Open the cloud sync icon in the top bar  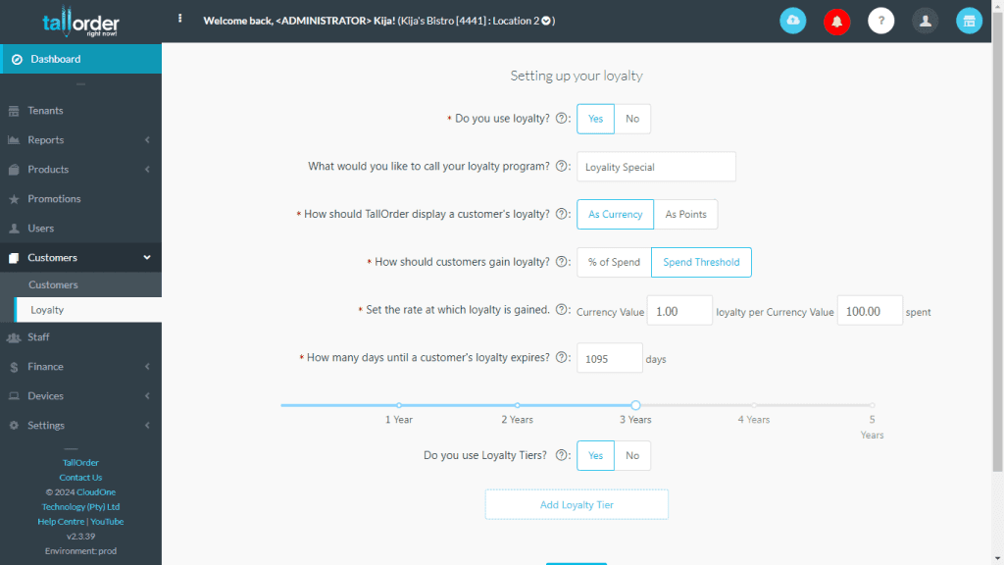coord(792,21)
